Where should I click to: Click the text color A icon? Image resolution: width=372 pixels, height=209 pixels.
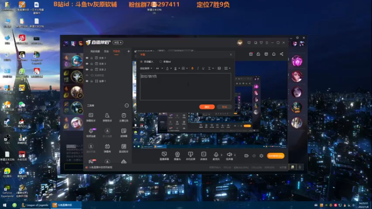point(167,68)
